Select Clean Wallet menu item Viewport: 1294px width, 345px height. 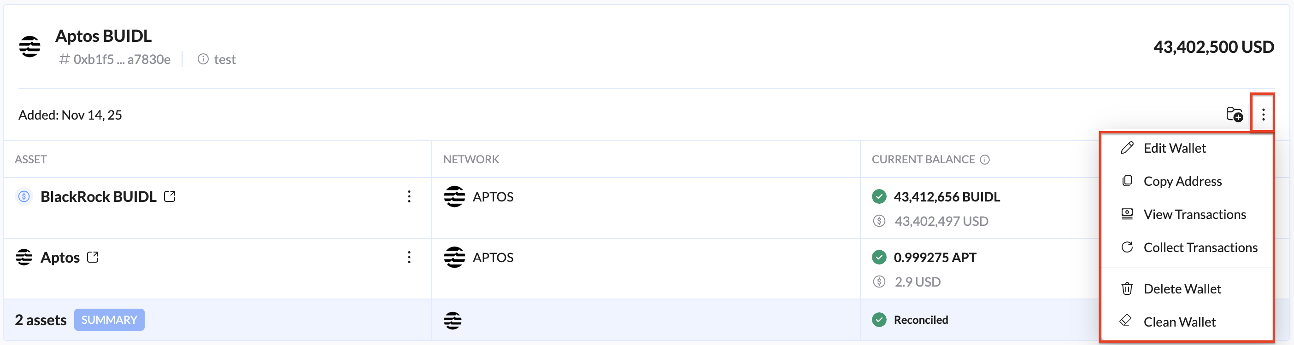[x=1179, y=322]
